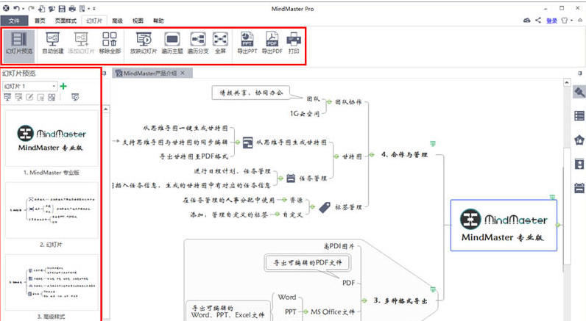586x321 pixels.
Task: Open outline list panel in right sidebar
Action: 579,115
